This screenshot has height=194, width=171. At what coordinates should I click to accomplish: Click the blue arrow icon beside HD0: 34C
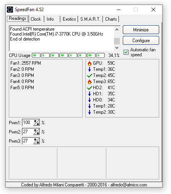pyautogui.click(x=90, y=100)
